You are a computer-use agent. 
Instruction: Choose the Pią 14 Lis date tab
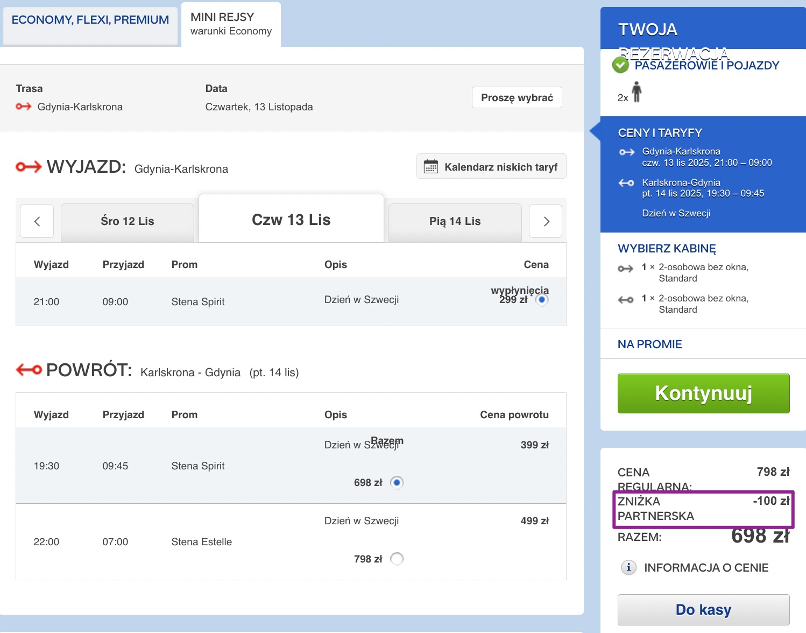(455, 221)
